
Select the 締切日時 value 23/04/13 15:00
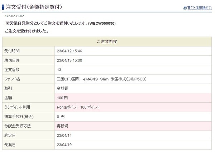coord(70,60)
